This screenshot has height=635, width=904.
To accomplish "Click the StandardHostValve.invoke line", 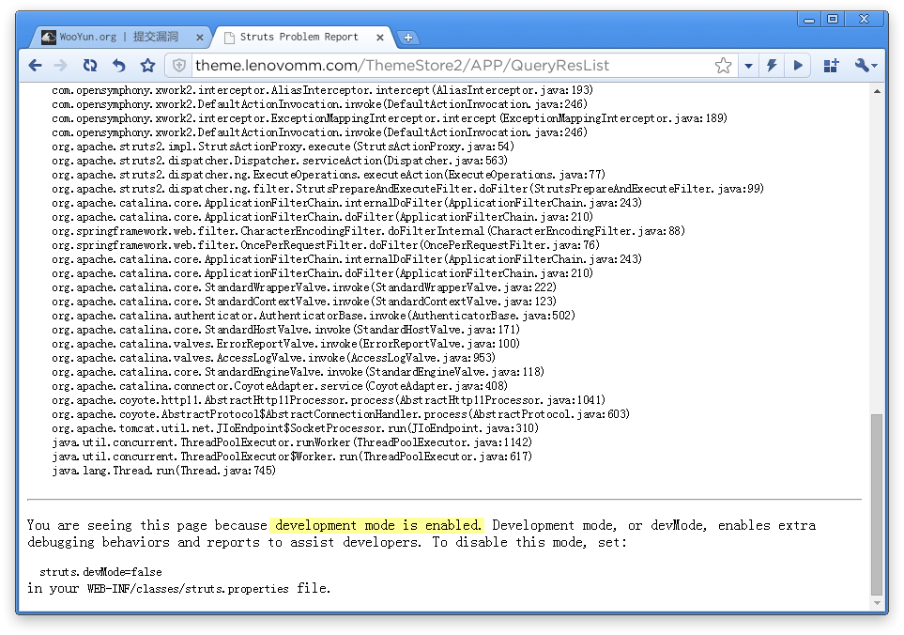I will tap(286, 330).
